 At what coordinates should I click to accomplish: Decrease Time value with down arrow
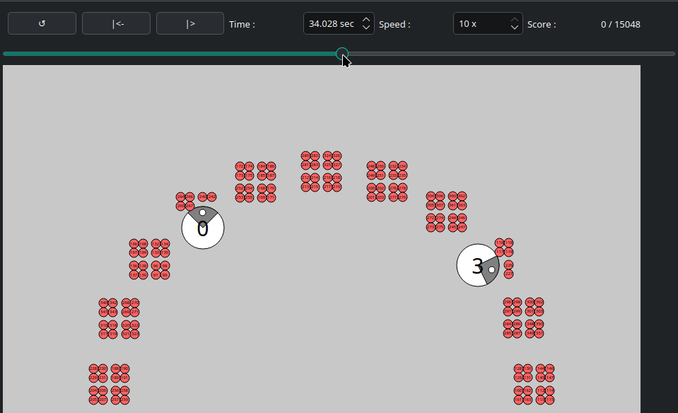366,28
